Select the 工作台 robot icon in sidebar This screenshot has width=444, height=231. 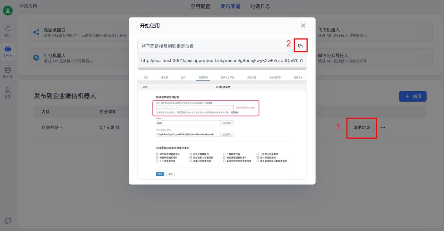pyautogui.click(x=8, y=52)
